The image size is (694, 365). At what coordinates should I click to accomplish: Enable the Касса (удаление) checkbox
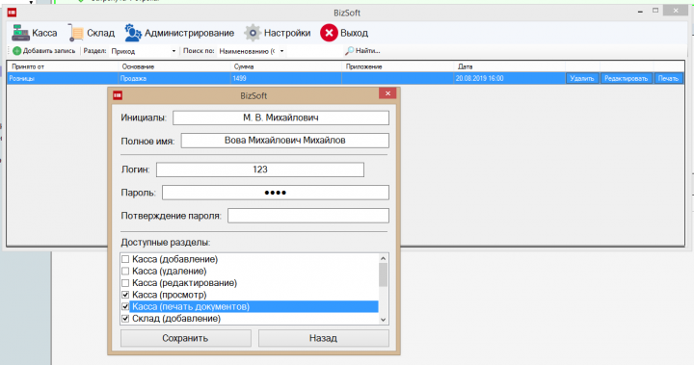[x=125, y=272]
